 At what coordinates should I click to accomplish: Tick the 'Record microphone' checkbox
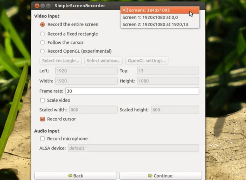coord(43,139)
